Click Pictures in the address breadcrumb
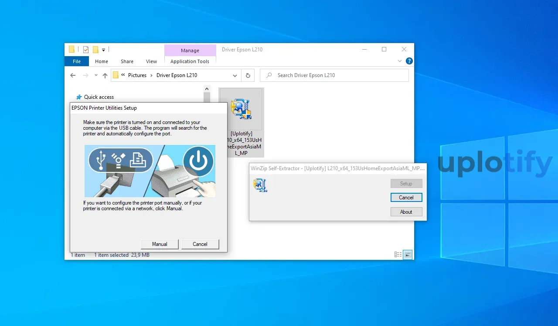 (x=137, y=75)
